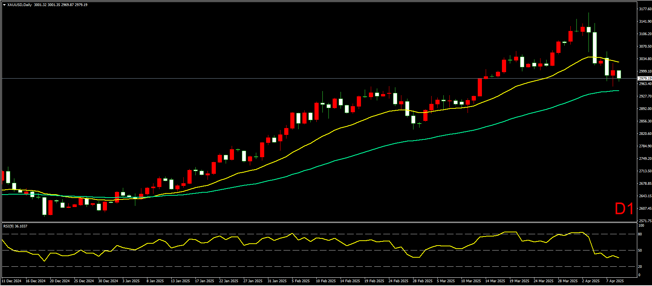Click the 5 Feb 2025 date marker
The image size is (652, 286).
pyautogui.click(x=300, y=281)
